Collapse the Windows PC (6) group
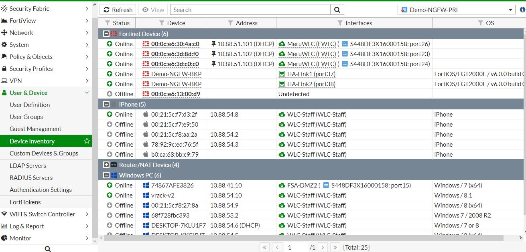 [x=106, y=175]
